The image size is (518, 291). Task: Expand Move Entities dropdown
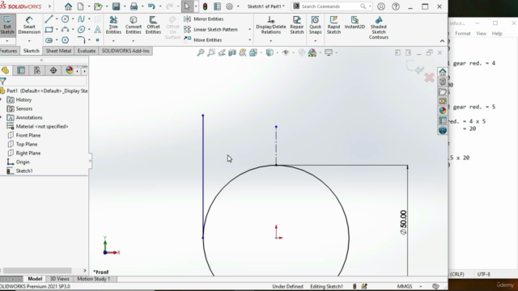pos(250,40)
